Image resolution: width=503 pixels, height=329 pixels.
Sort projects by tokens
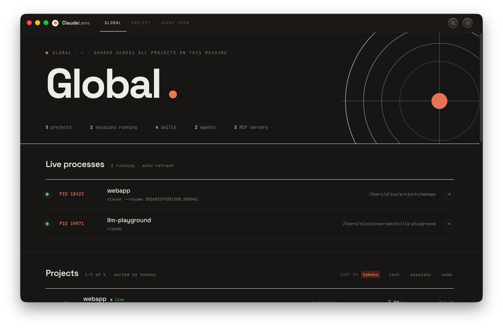tap(370, 275)
